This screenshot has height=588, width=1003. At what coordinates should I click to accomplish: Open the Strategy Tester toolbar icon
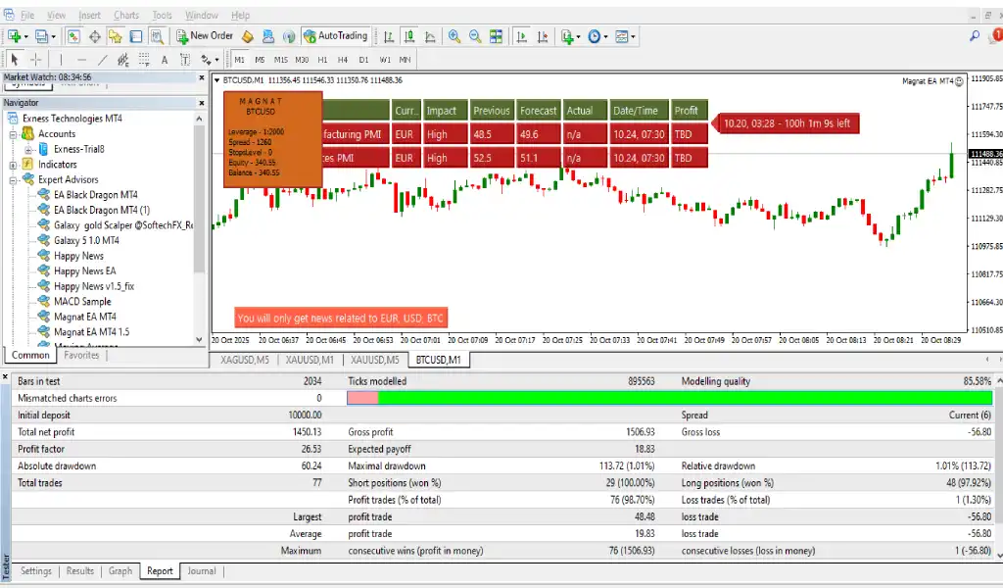(x=157, y=36)
